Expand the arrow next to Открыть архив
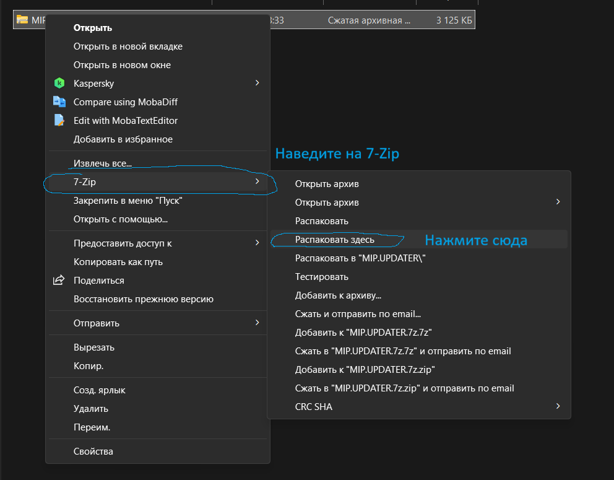 [x=558, y=202]
